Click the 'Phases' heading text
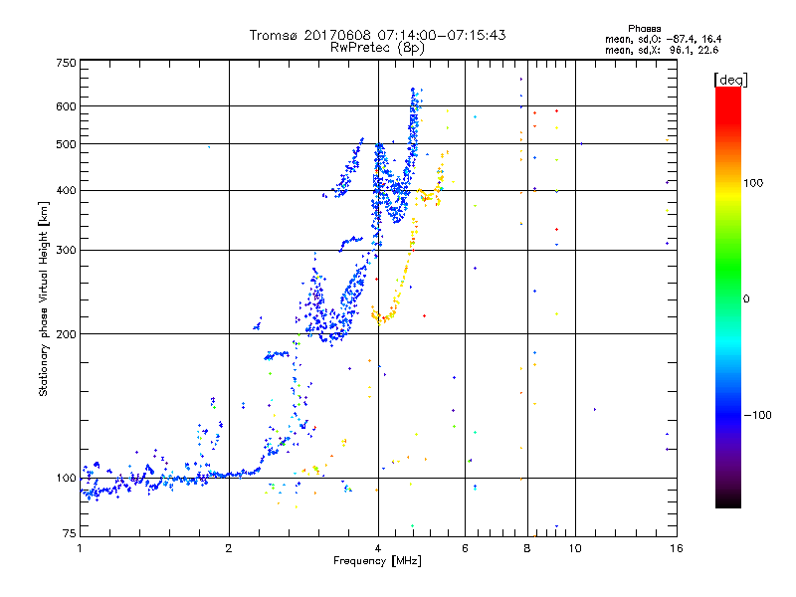The width and height of the screenshot is (796, 597). (x=644, y=29)
